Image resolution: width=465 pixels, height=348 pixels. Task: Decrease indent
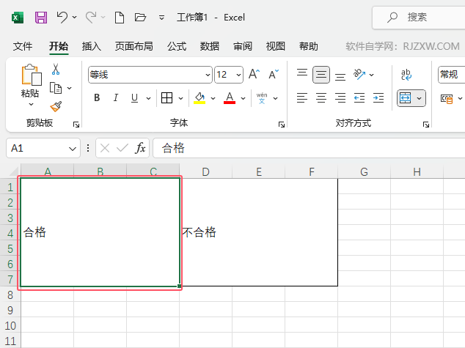pos(359,97)
